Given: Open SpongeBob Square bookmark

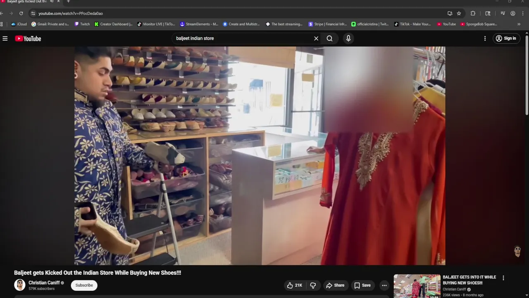Looking at the screenshot, I should pyautogui.click(x=479, y=24).
